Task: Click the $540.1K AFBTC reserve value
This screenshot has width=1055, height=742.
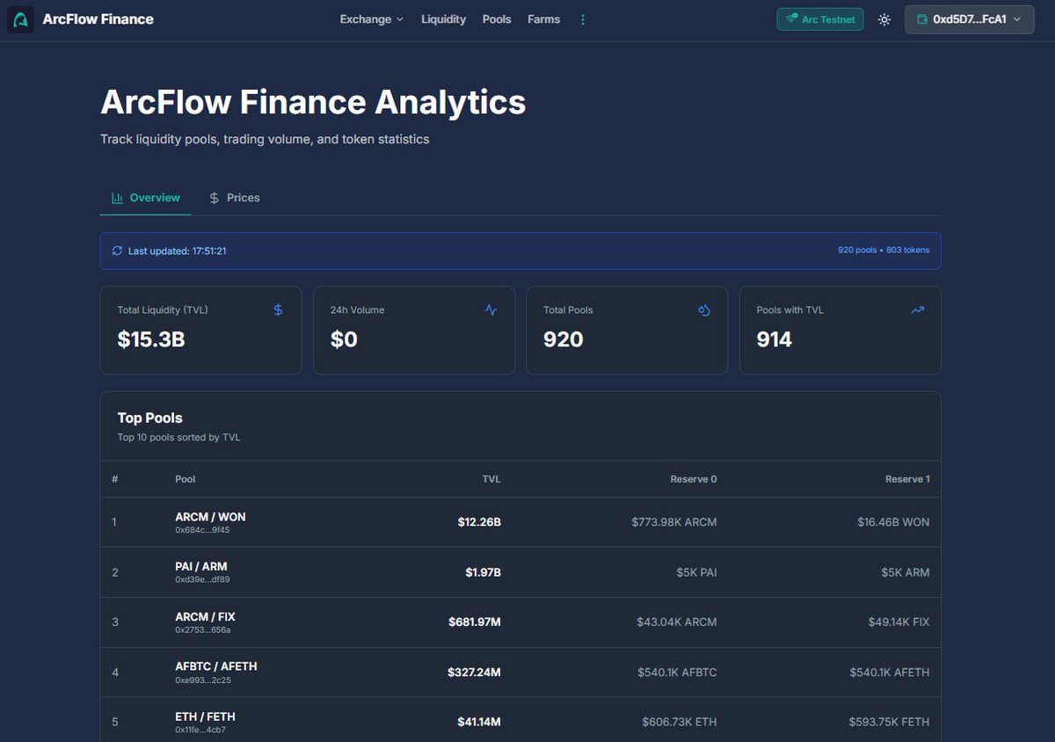Action: (677, 673)
